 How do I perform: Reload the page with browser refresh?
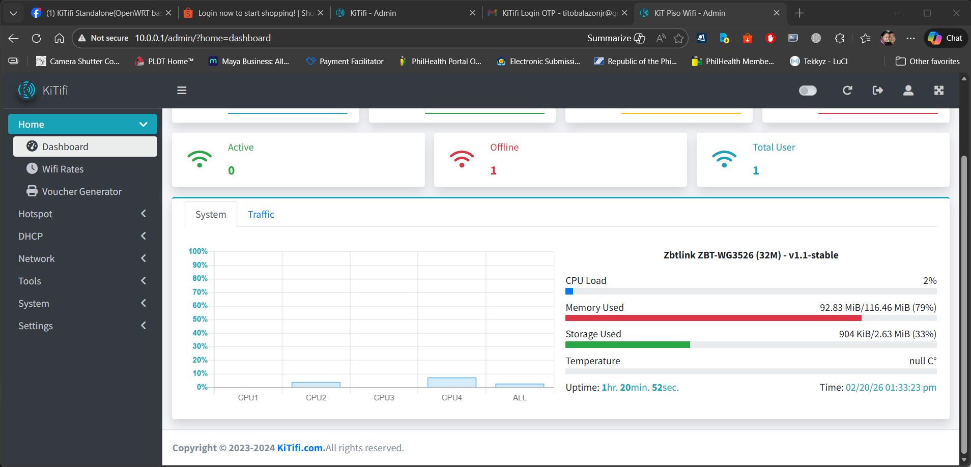pyautogui.click(x=36, y=38)
